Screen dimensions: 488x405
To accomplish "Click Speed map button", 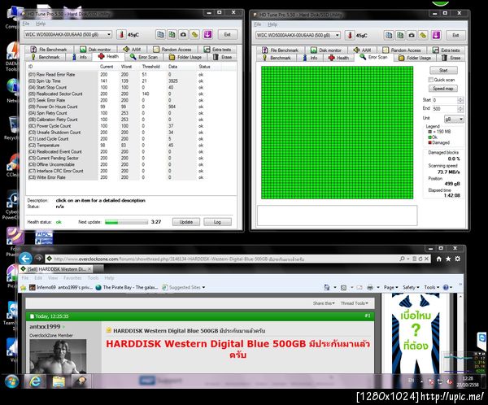I will [x=443, y=89].
